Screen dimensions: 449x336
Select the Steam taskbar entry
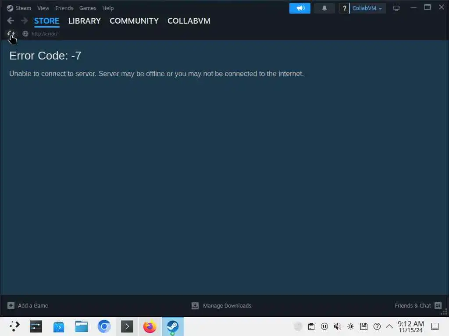coord(173,326)
